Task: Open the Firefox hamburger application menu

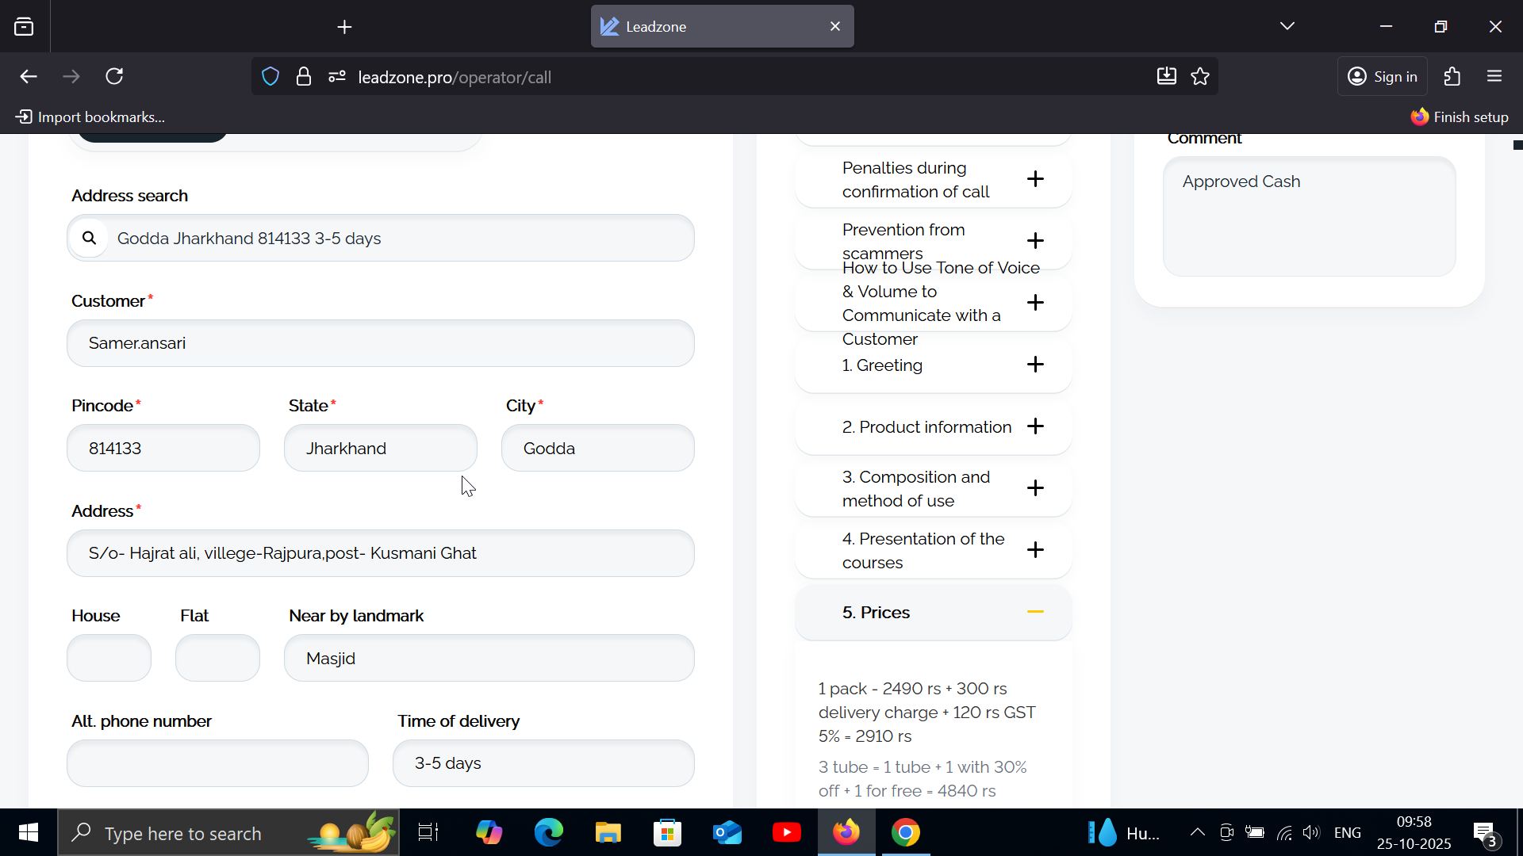Action: coord(1494,77)
